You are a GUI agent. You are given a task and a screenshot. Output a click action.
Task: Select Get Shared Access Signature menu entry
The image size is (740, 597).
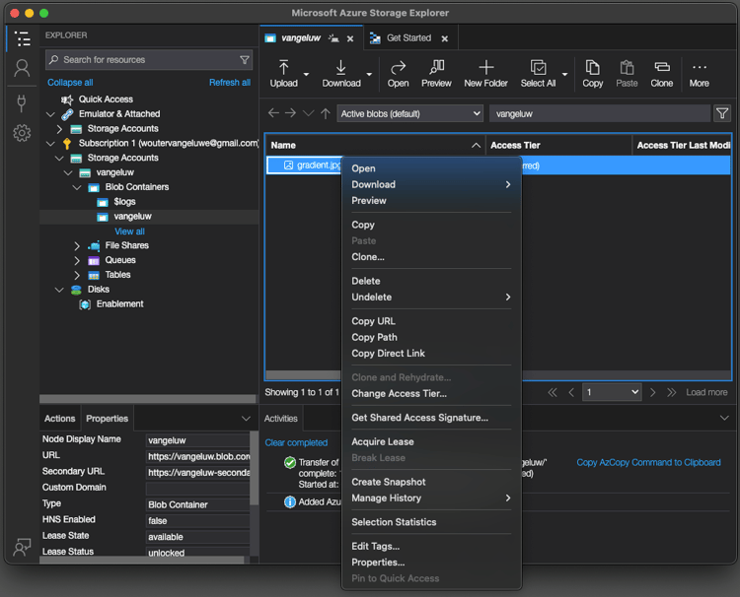coord(419,418)
